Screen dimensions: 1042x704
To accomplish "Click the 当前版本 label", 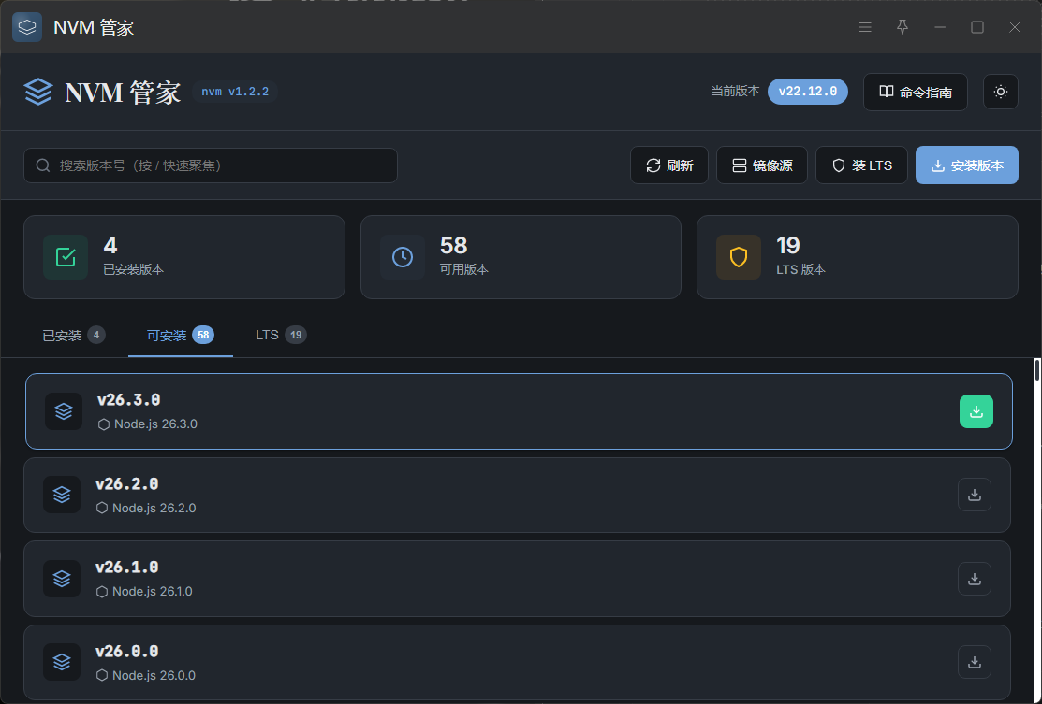I will 735,92.
